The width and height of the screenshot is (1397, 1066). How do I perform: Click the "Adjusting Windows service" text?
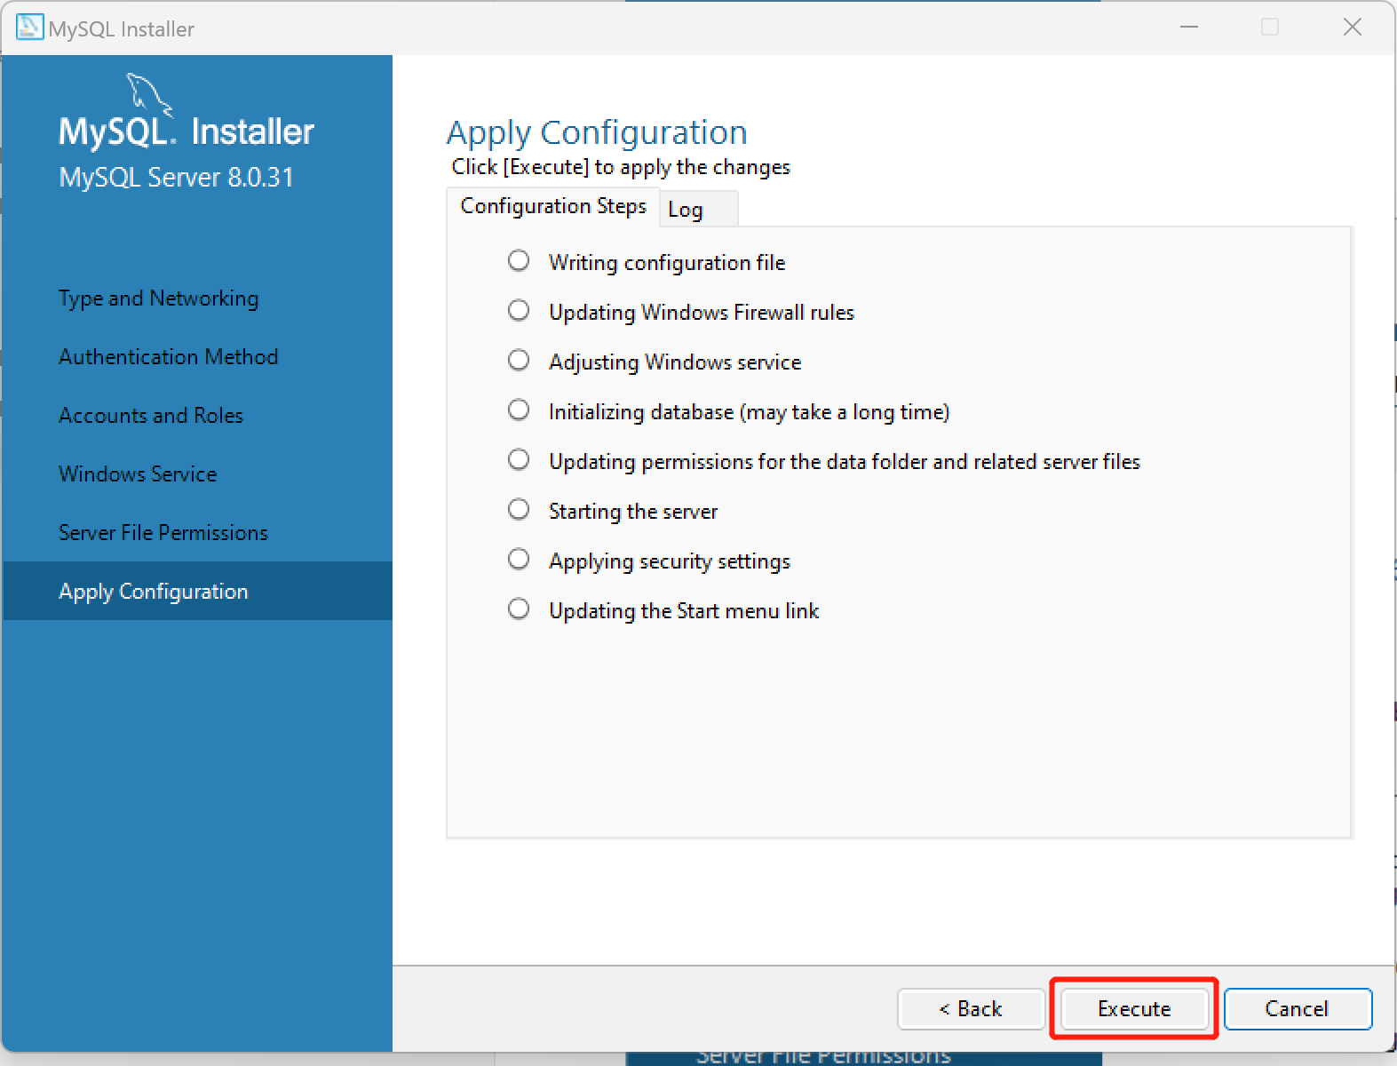675,362
